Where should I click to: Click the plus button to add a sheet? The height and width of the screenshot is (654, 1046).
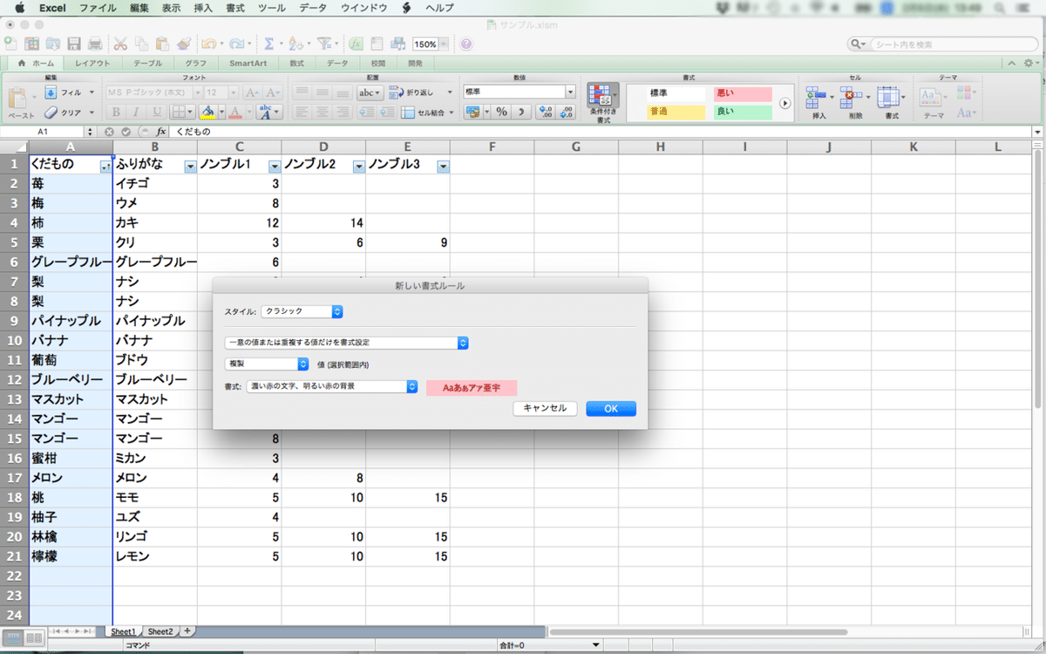point(187,631)
